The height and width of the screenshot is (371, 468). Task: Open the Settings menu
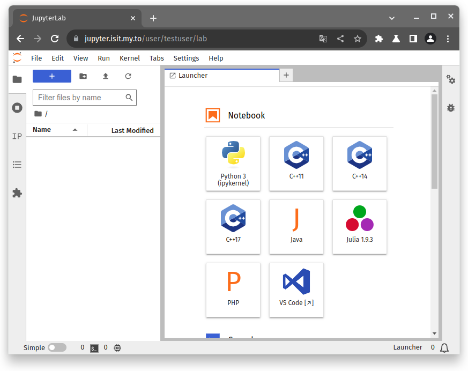click(186, 58)
